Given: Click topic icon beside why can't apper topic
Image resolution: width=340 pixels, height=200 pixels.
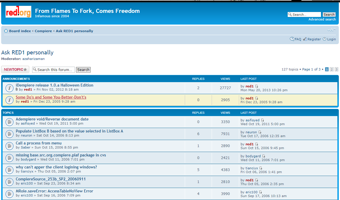Looking at the screenshot, I should click(x=9, y=170).
